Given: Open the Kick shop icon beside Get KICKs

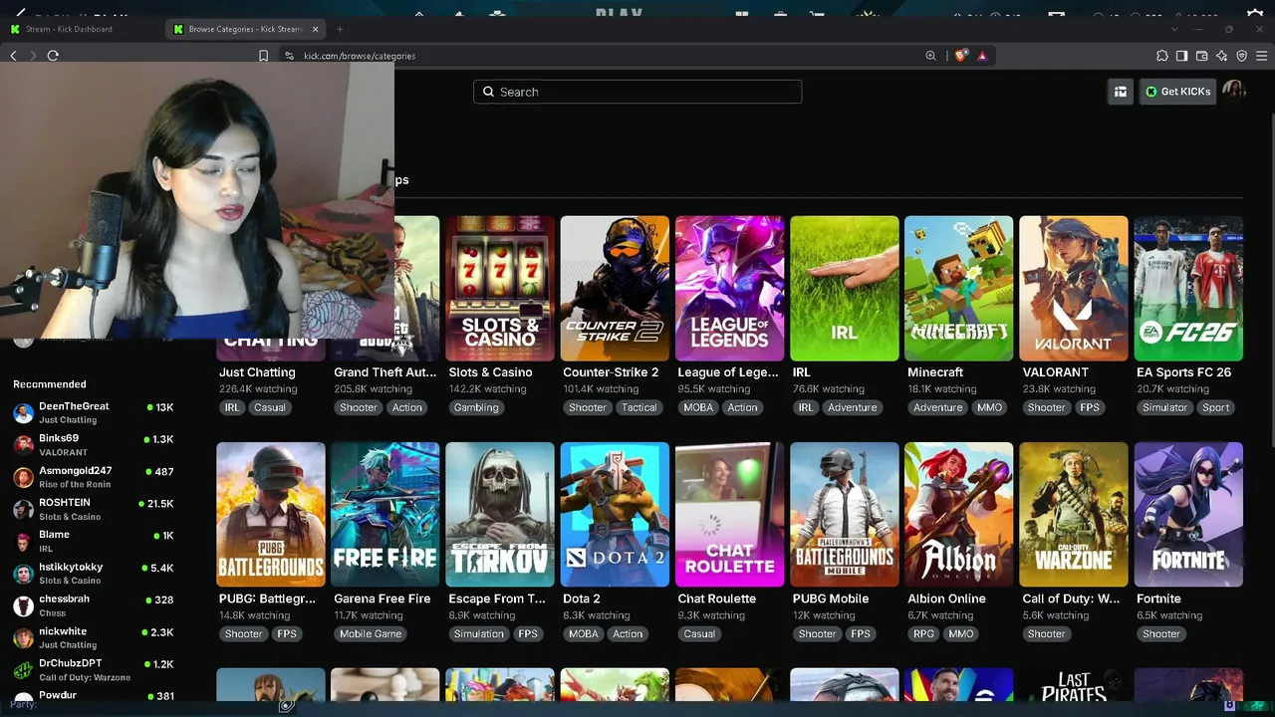Looking at the screenshot, I should 1121,92.
